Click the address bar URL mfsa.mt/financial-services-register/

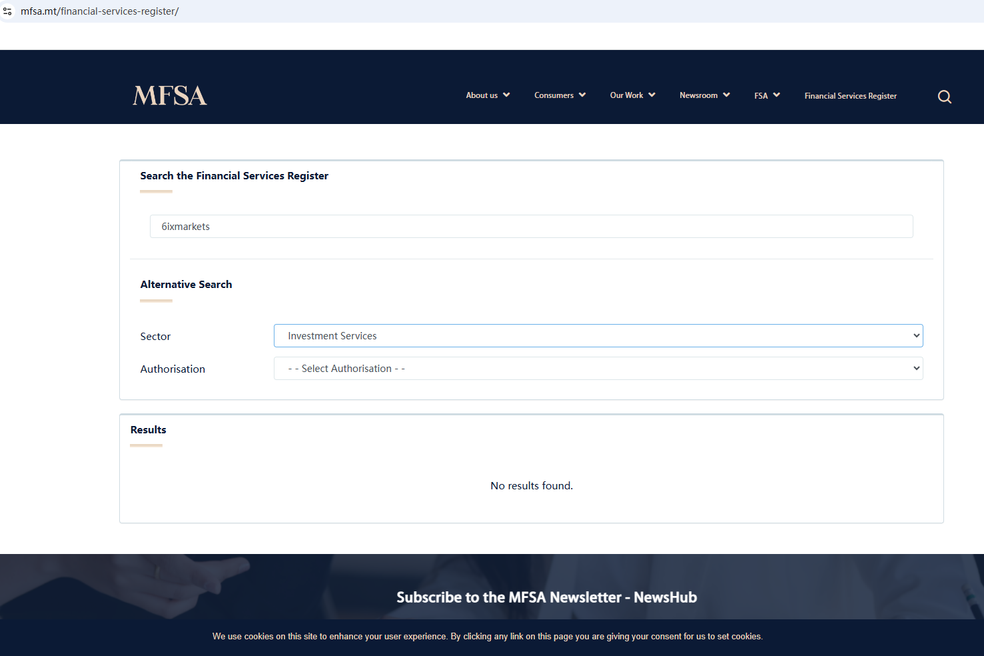click(100, 11)
